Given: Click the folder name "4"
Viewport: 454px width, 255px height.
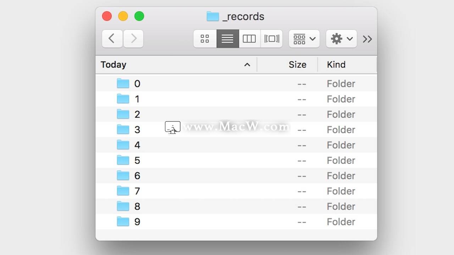Looking at the screenshot, I should pos(137,145).
